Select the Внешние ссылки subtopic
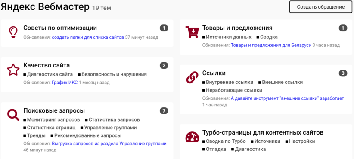The image size is (354, 159). click(x=280, y=82)
